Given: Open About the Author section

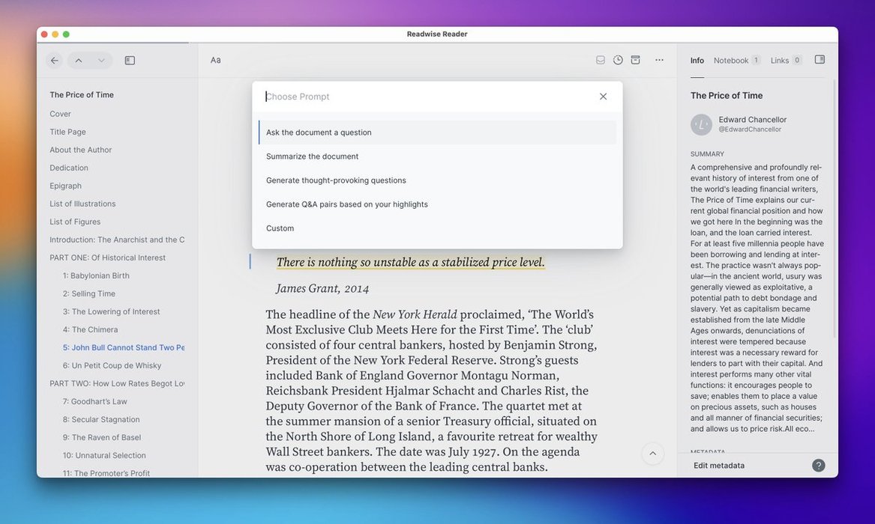Looking at the screenshot, I should pos(80,150).
